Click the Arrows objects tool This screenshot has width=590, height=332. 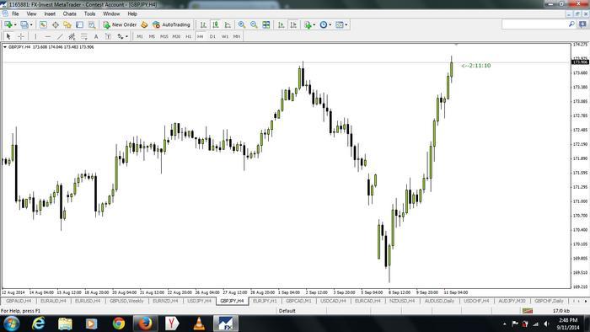click(x=120, y=36)
